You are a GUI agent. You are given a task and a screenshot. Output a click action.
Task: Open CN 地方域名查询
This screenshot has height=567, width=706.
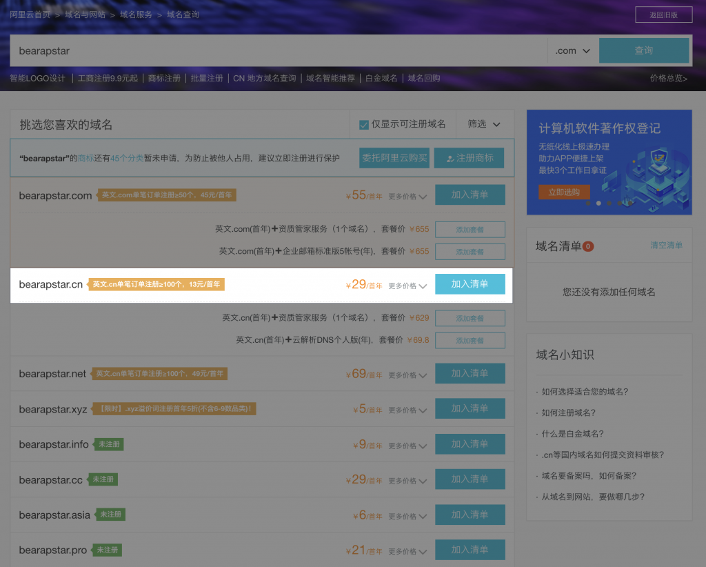[x=264, y=79]
